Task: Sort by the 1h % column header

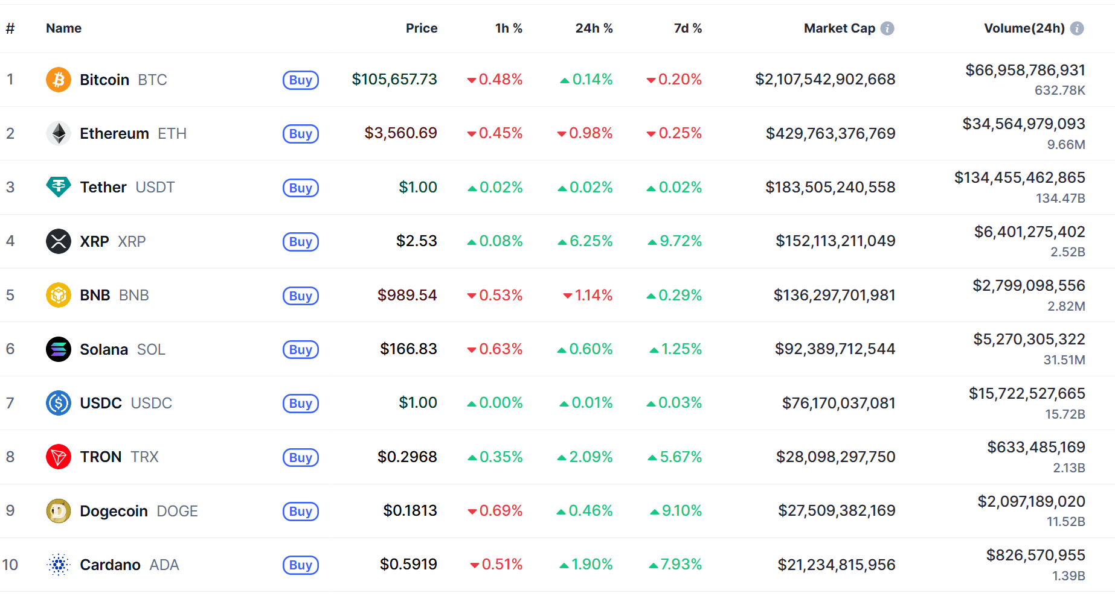Action: tap(509, 28)
